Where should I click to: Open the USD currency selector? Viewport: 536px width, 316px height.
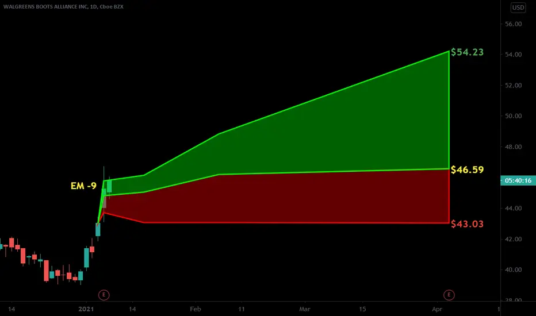point(518,7)
